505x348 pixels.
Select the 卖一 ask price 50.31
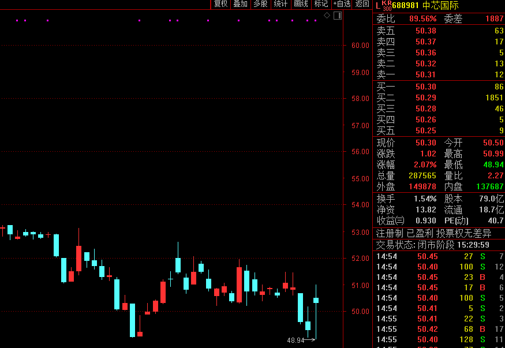point(426,75)
